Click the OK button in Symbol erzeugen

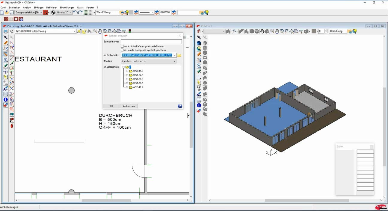coord(111,106)
